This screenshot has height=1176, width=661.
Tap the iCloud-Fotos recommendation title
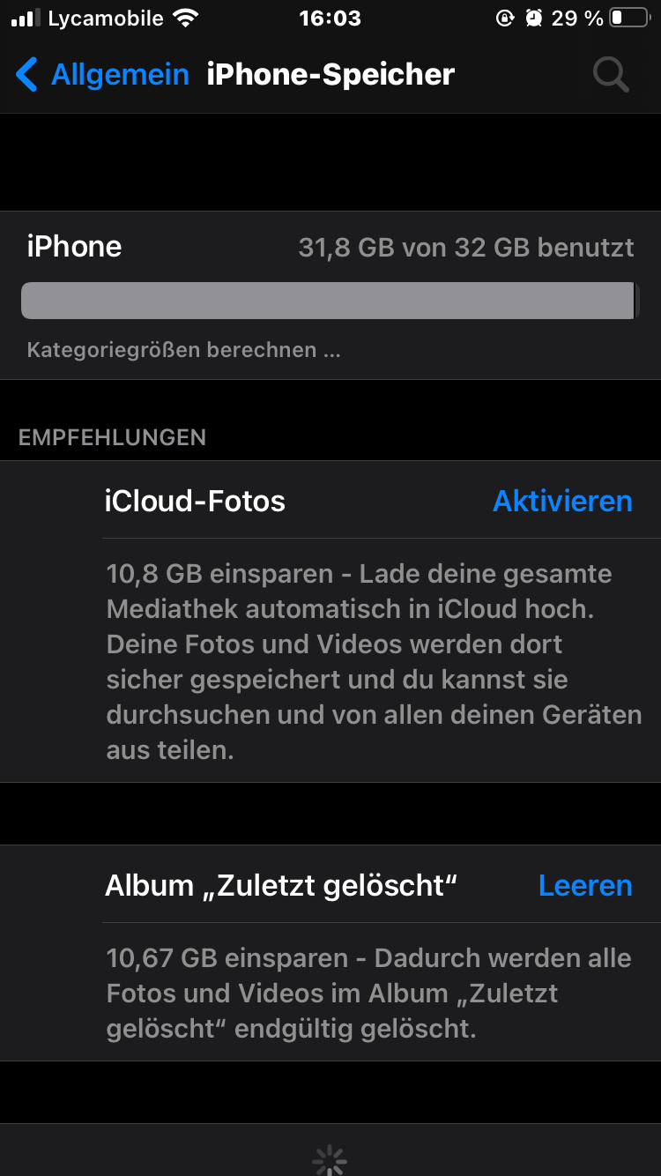(x=195, y=501)
